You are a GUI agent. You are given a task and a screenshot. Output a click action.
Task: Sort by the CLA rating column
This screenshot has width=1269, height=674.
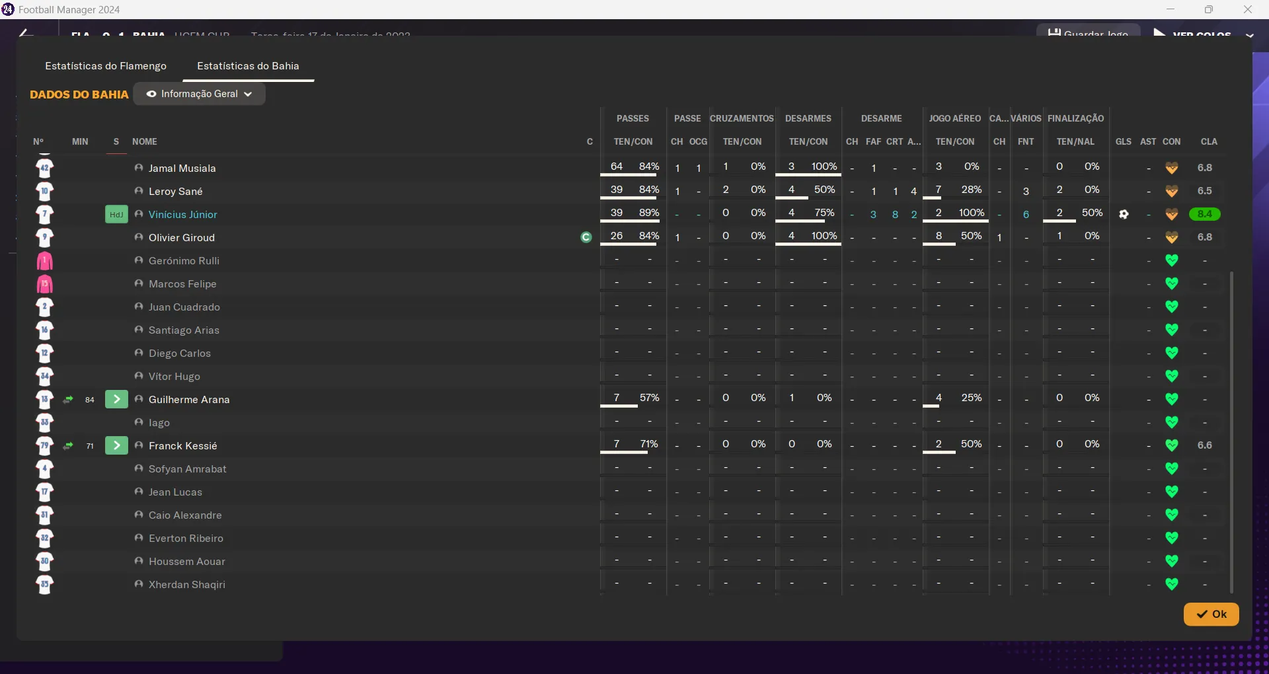click(x=1209, y=142)
